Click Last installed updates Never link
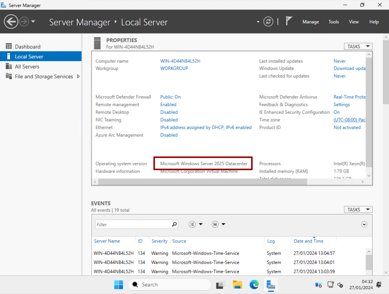 [x=340, y=61]
